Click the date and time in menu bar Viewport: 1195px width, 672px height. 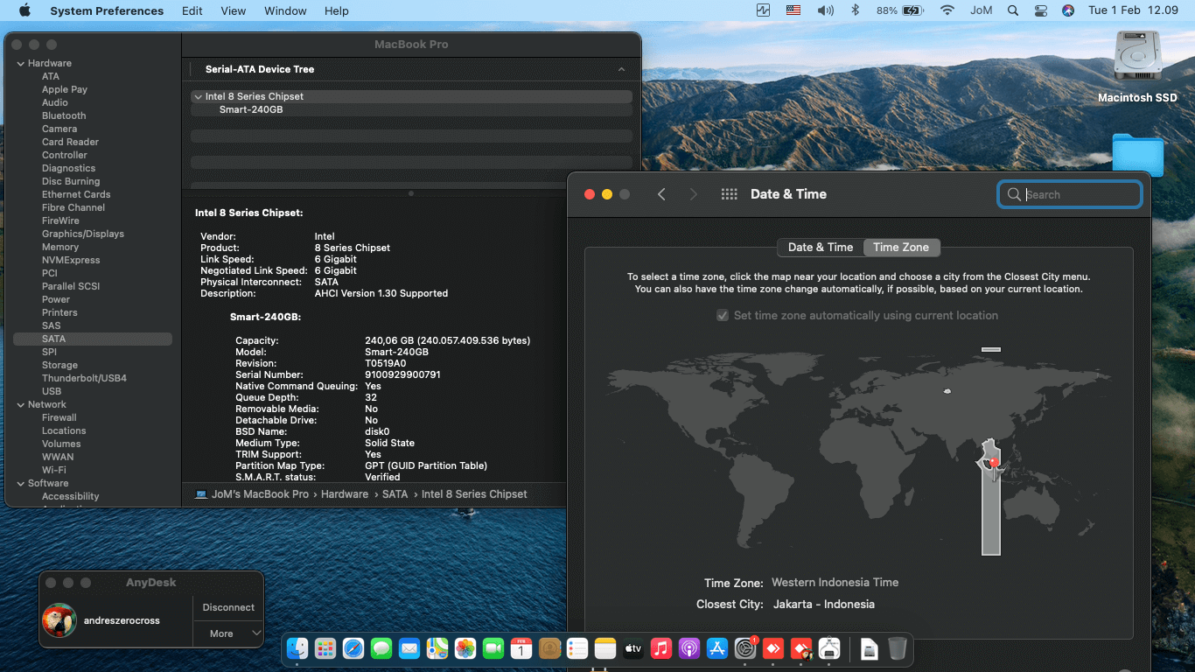click(1133, 10)
